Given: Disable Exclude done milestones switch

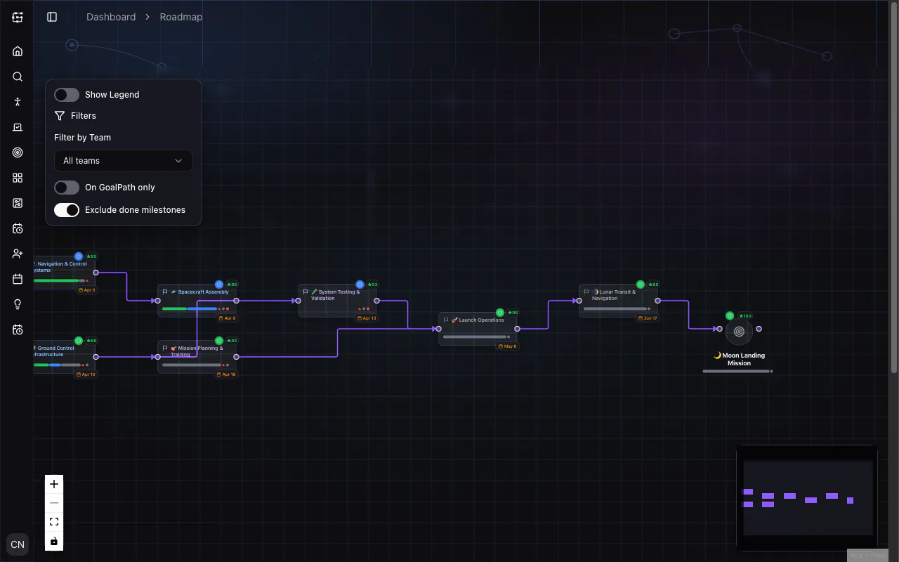Looking at the screenshot, I should (67, 210).
